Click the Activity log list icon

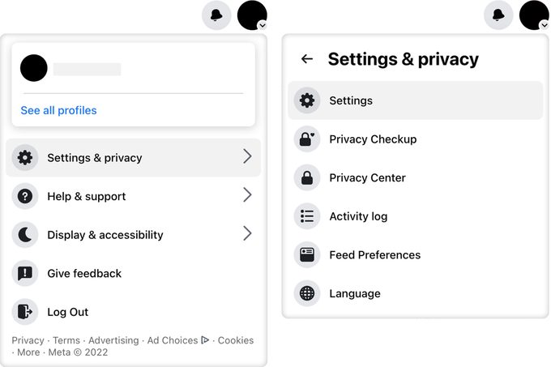click(307, 216)
